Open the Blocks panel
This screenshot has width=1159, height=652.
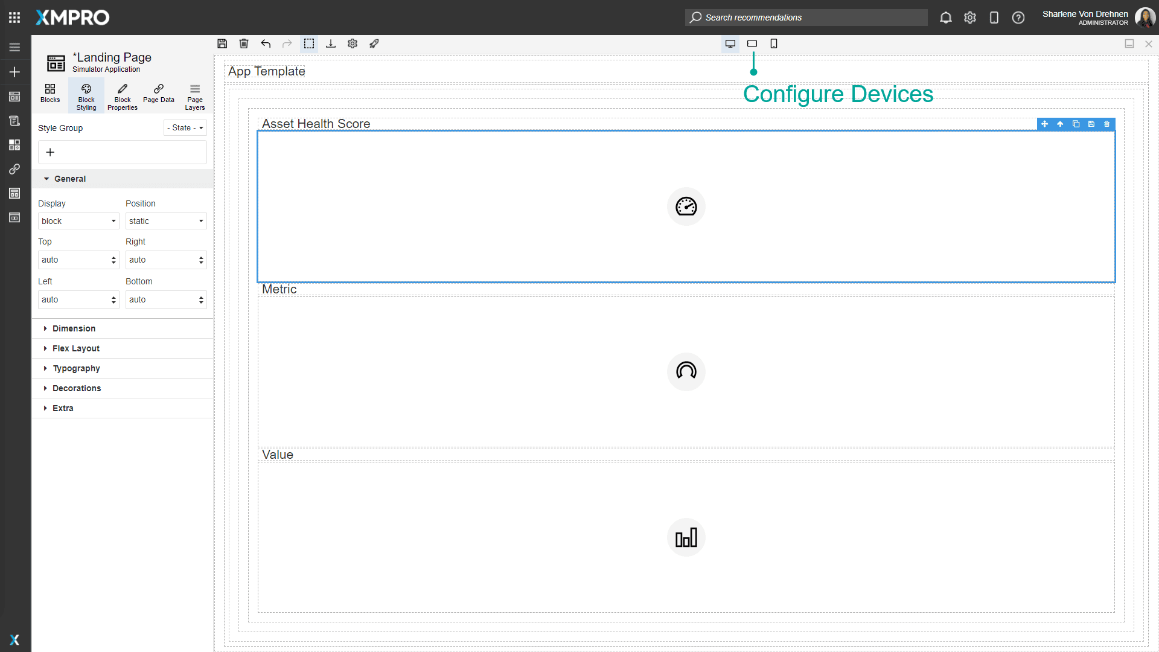pyautogui.click(x=49, y=95)
